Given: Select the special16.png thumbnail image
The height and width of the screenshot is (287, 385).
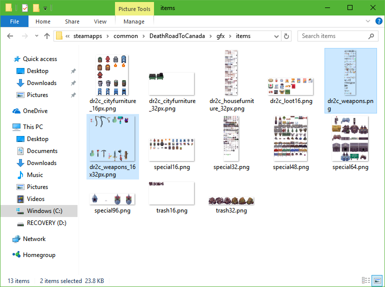Looking at the screenshot, I should coord(171,149).
